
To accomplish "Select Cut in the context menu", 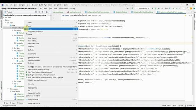I will click(x=51, y=26).
